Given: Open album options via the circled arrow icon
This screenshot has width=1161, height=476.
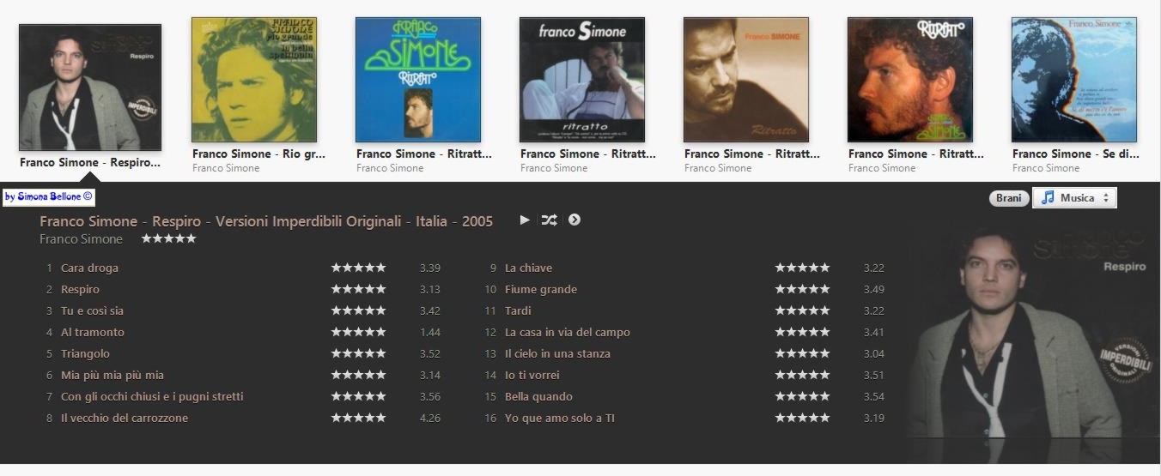Looking at the screenshot, I should point(574,220).
